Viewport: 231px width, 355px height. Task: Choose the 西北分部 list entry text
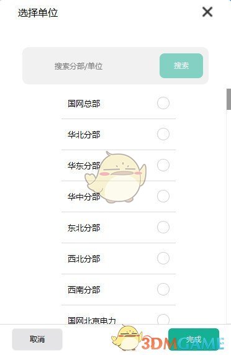pos(84,259)
